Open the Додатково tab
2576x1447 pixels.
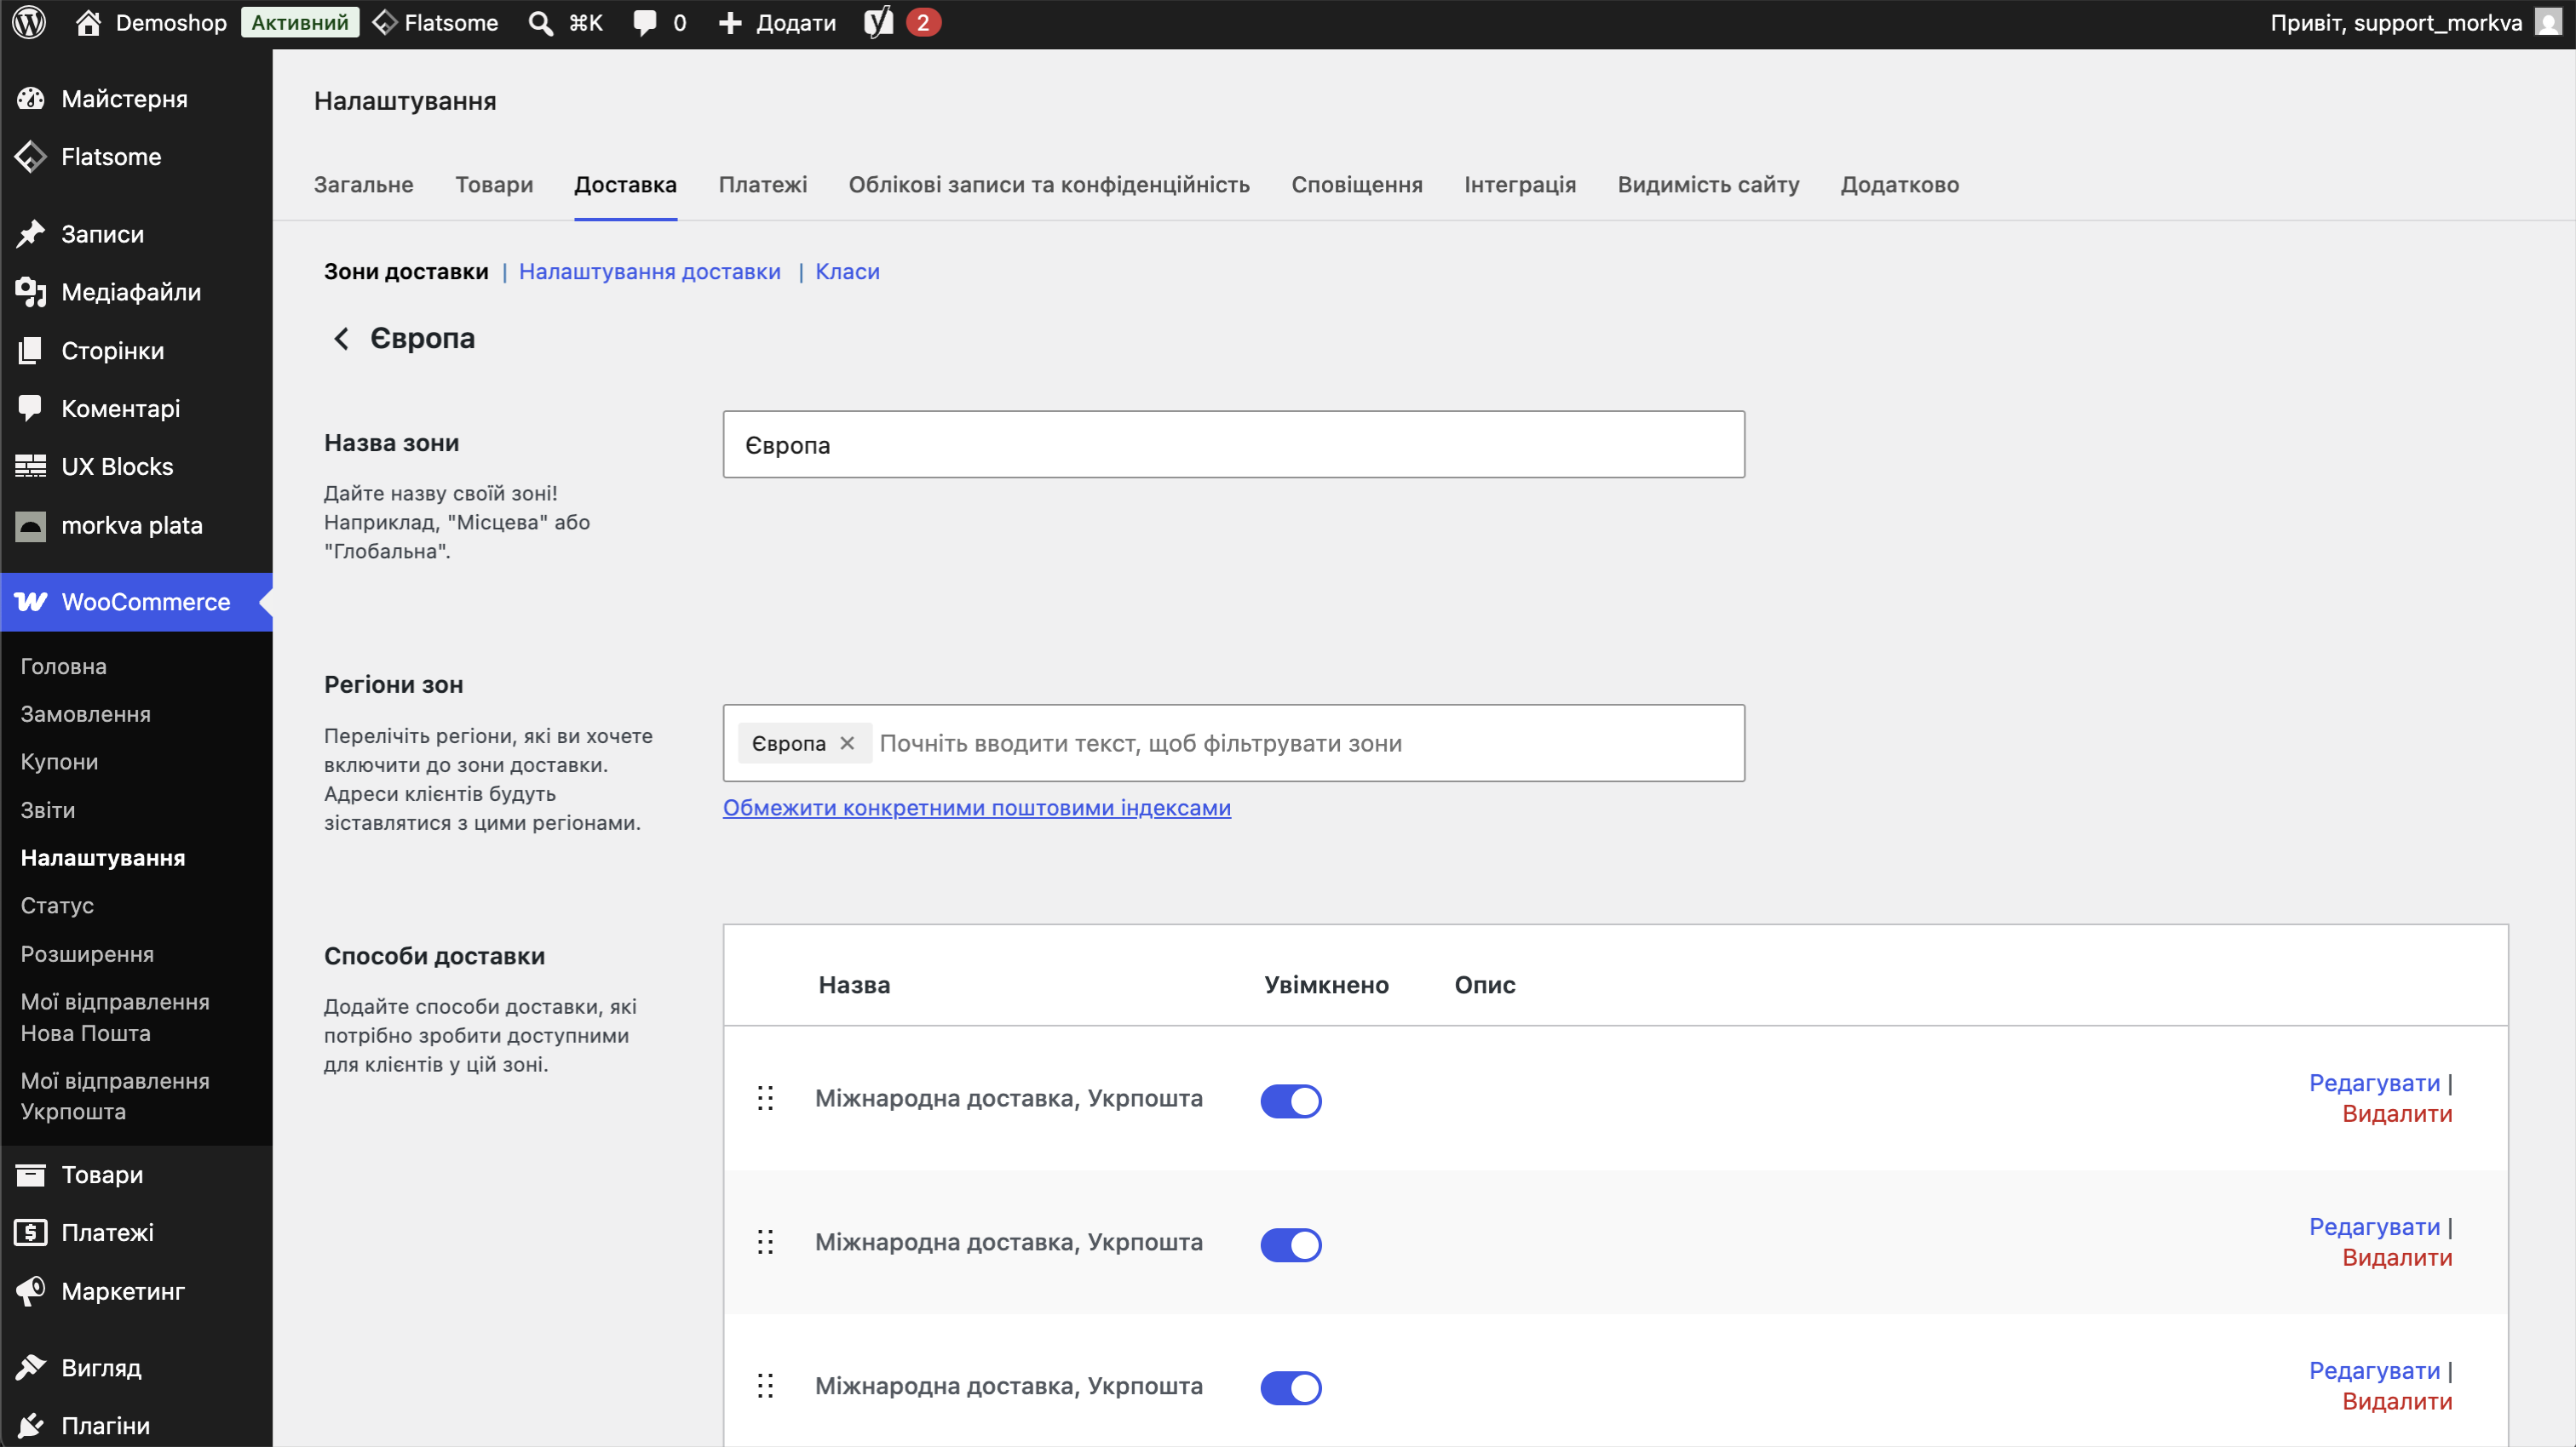pos(1899,185)
